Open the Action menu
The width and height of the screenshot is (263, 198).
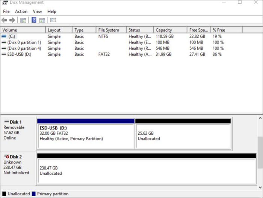[x=21, y=12]
